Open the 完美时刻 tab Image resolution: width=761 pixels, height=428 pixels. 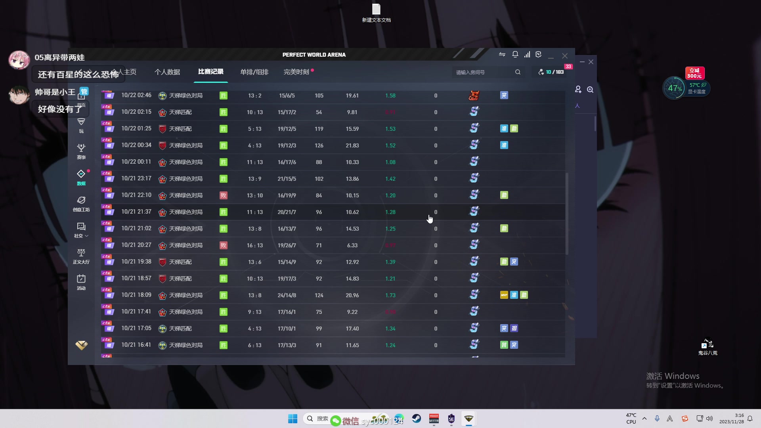[296, 72]
